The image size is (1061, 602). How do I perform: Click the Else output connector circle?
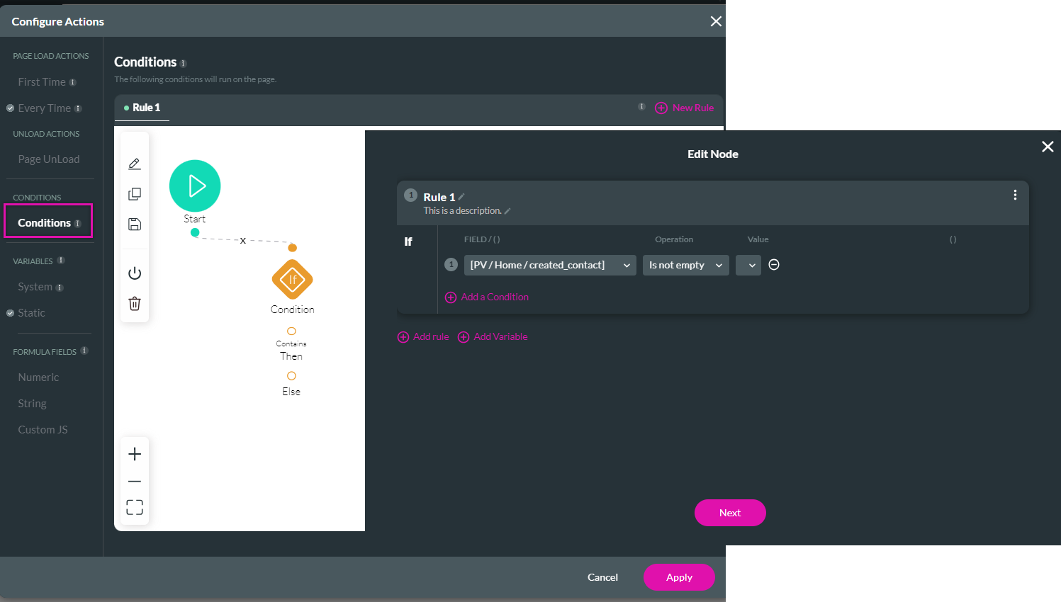coord(291,376)
